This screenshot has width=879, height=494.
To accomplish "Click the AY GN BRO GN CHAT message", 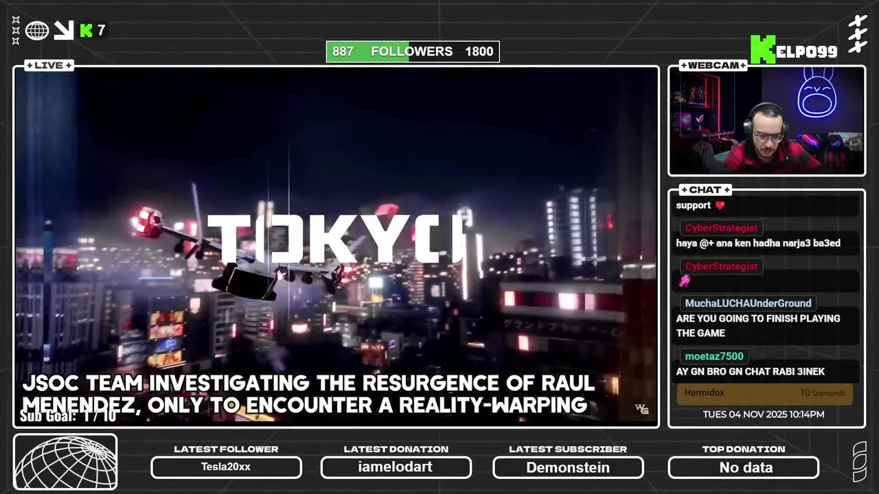I will point(751,372).
